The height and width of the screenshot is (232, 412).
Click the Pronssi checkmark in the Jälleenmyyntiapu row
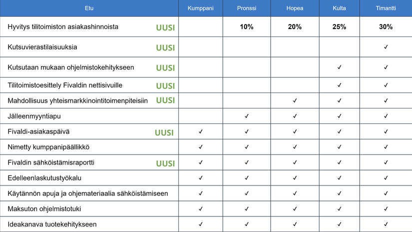coord(247,116)
